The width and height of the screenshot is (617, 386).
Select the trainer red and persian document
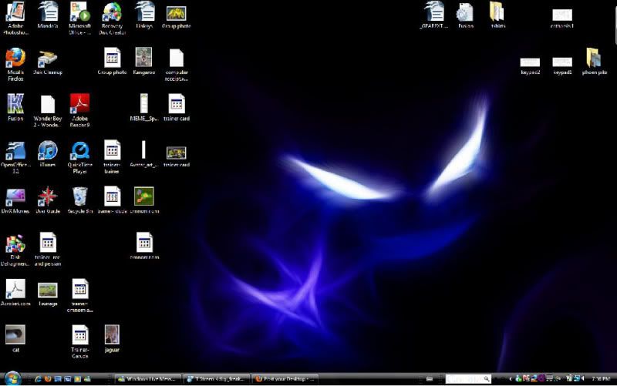click(48, 243)
